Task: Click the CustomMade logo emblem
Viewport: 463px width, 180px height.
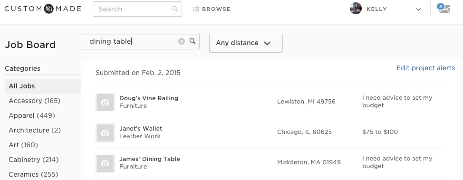Action: (x=48, y=9)
